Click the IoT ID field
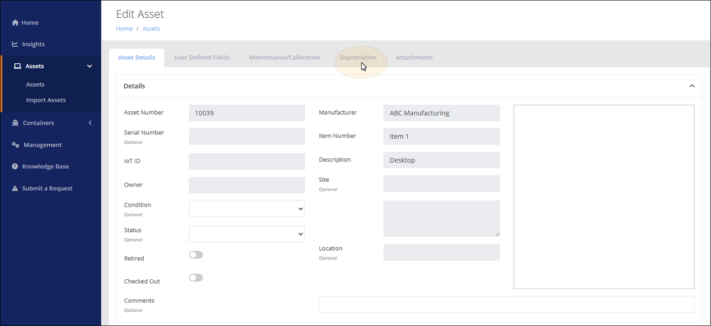 point(247,161)
